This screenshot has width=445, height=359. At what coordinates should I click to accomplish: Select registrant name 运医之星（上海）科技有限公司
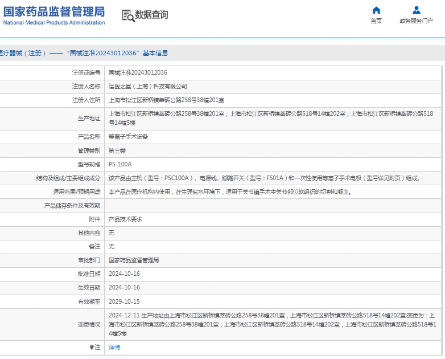coord(147,87)
